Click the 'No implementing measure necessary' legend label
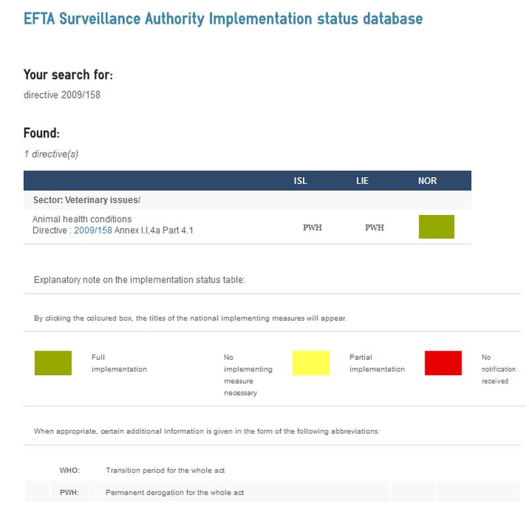 pos(248,375)
